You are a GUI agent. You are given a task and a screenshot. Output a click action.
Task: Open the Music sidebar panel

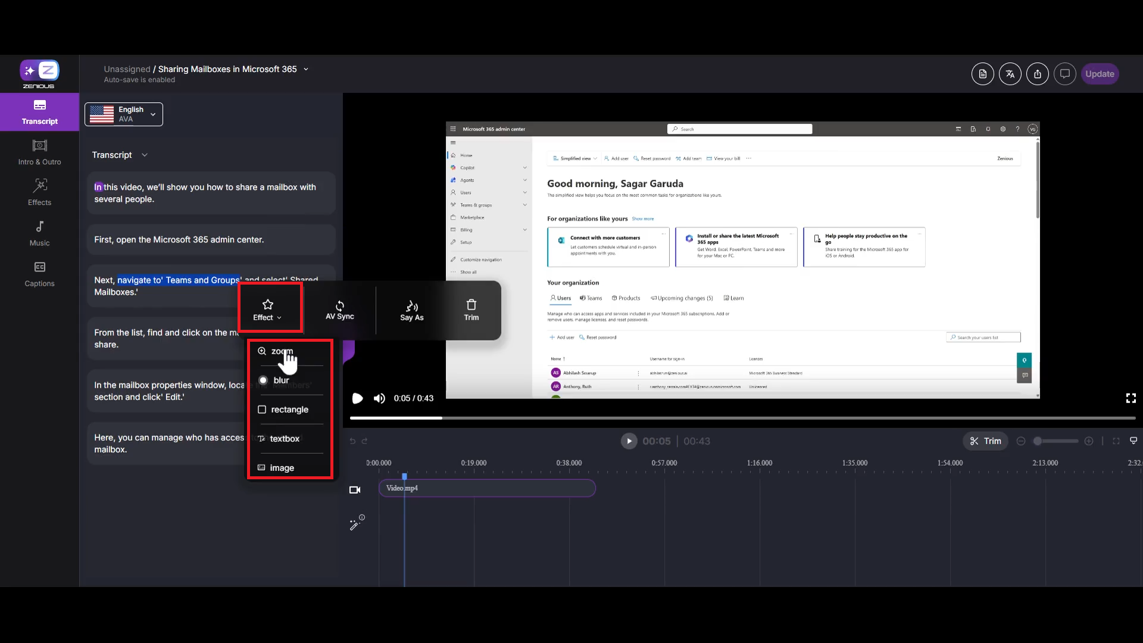[x=39, y=233]
